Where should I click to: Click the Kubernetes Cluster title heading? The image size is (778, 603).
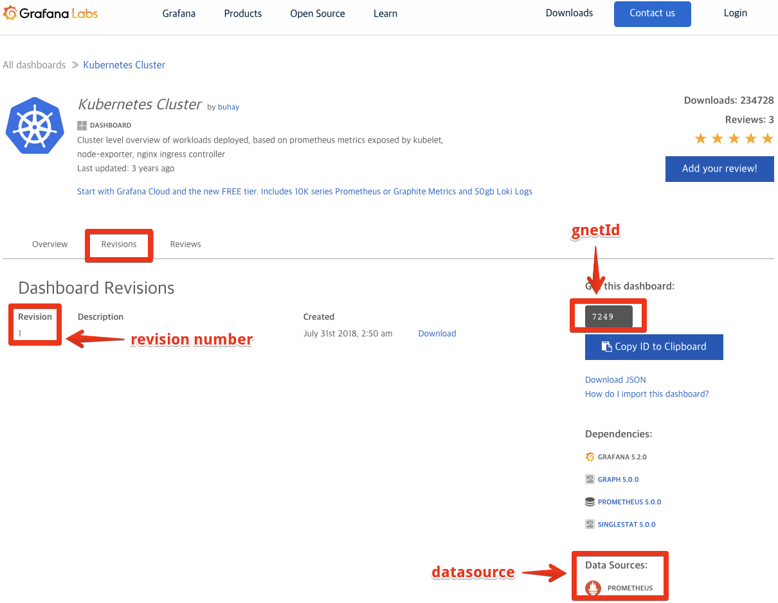point(140,104)
